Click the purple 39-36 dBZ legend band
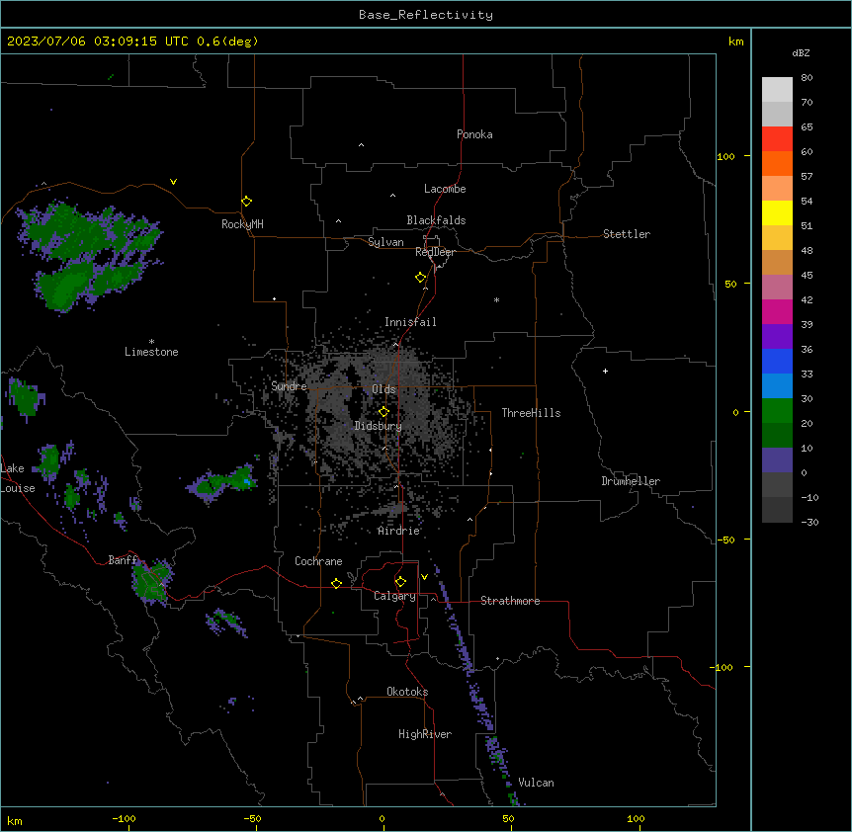This screenshot has width=852, height=832. pos(777,337)
